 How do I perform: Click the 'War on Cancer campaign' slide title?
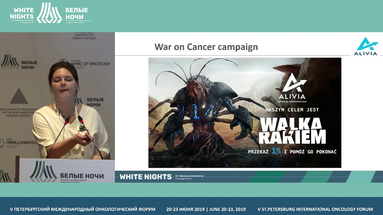tap(206, 47)
